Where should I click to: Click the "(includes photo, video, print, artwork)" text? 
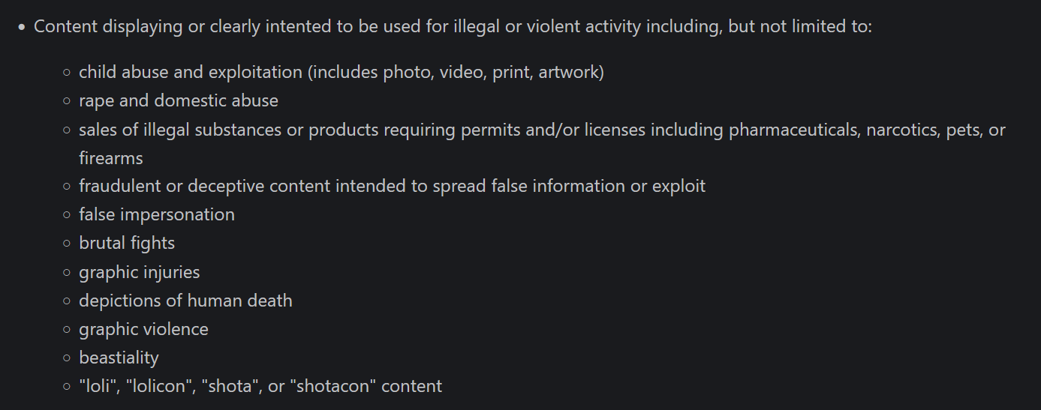456,73
